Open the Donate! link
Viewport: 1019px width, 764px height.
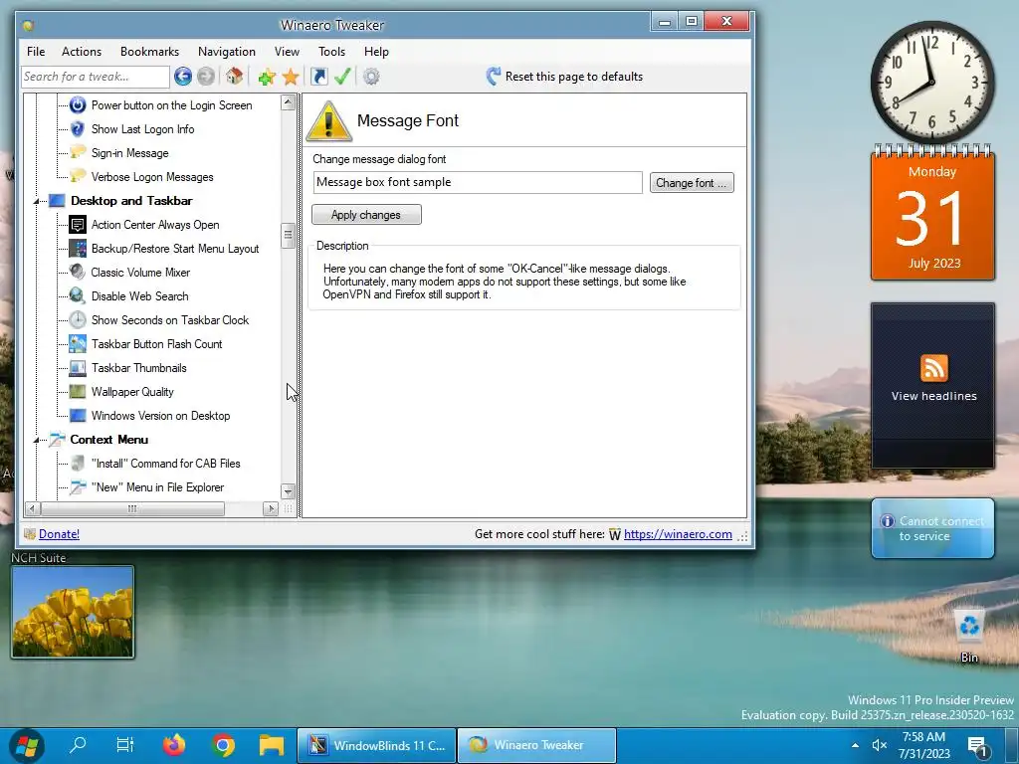click(x=59, y=534)
